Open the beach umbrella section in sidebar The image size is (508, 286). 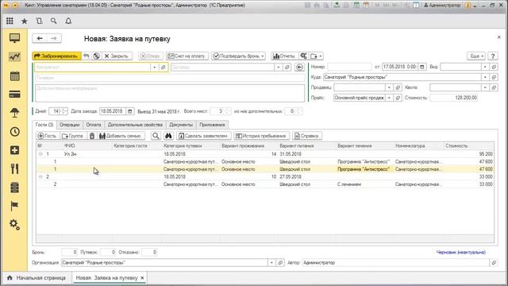14,113
